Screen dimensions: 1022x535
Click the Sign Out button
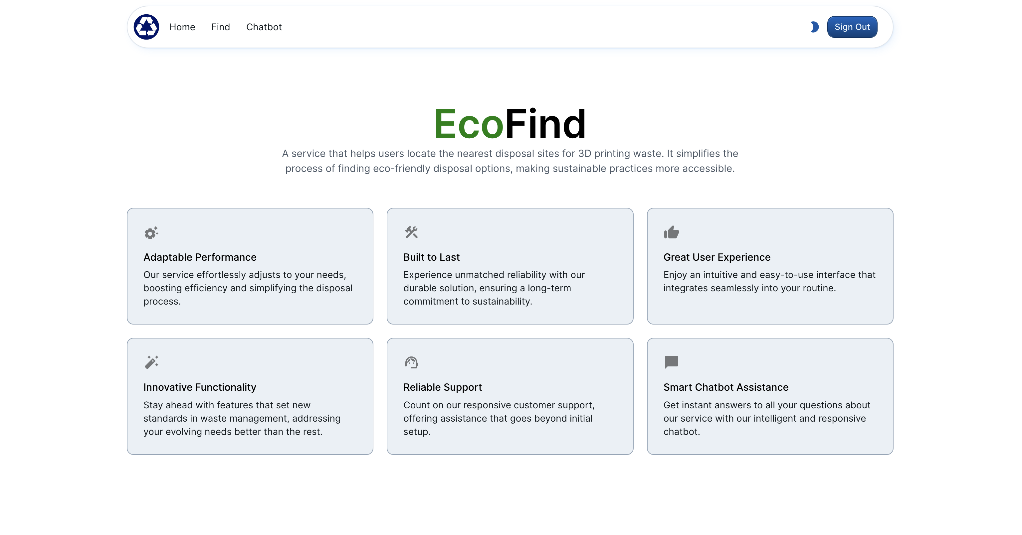[x=852, y=27]
